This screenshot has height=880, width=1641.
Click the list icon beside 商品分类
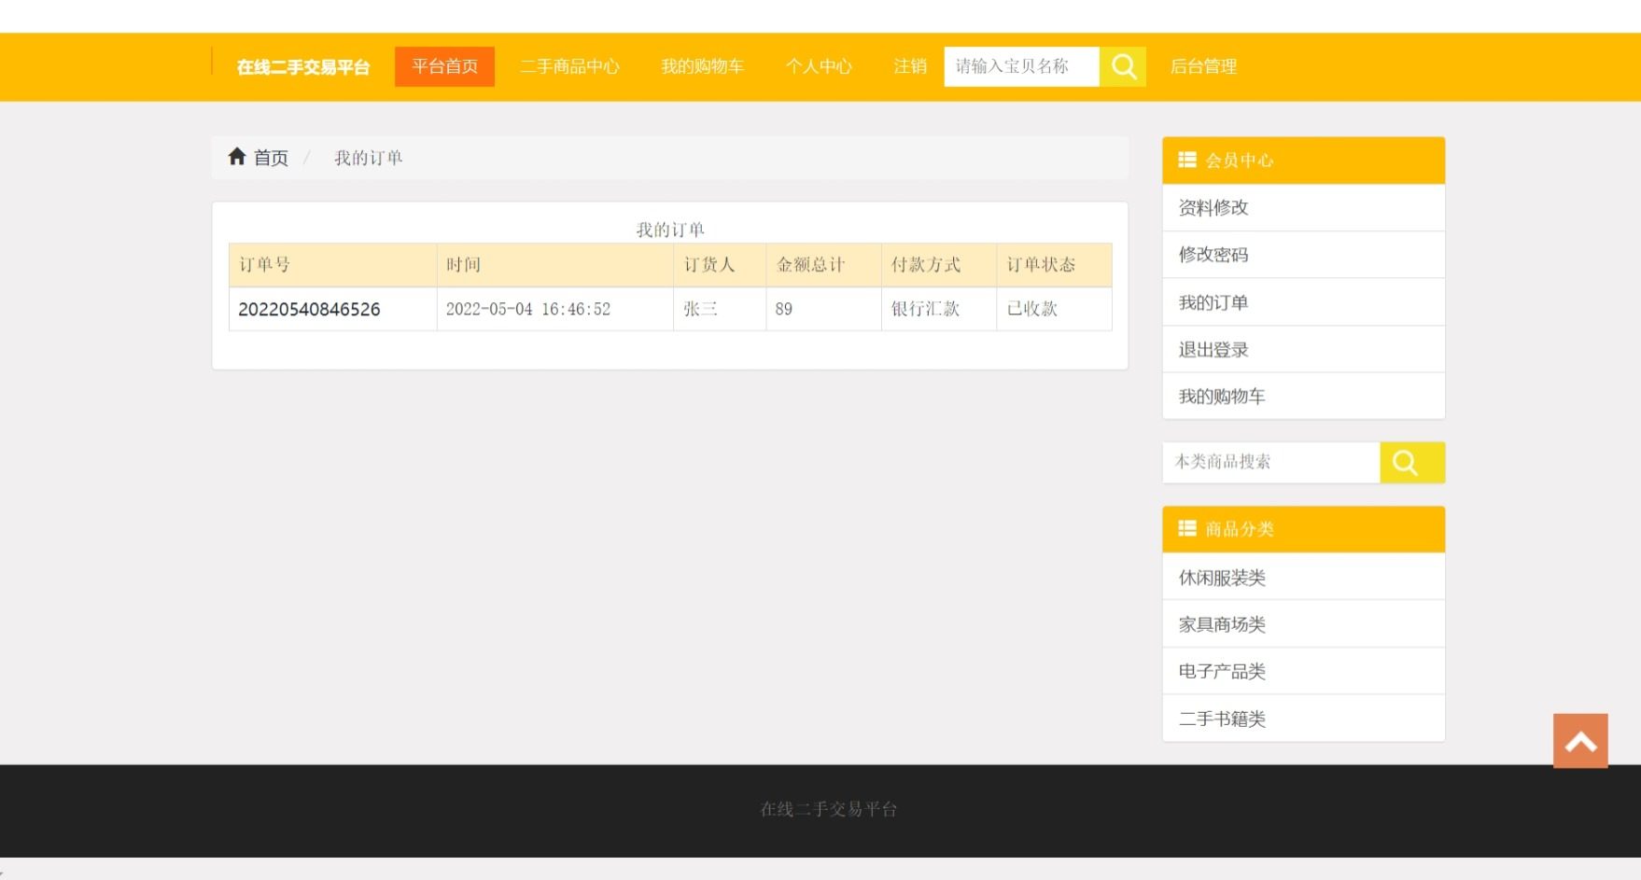pyautogui.click(x=1186, y=528)
